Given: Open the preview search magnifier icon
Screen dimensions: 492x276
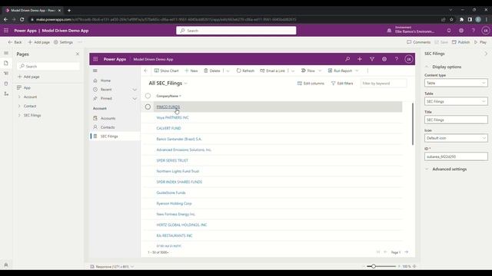Looking at the screenshot, I should tap(347, 59).
